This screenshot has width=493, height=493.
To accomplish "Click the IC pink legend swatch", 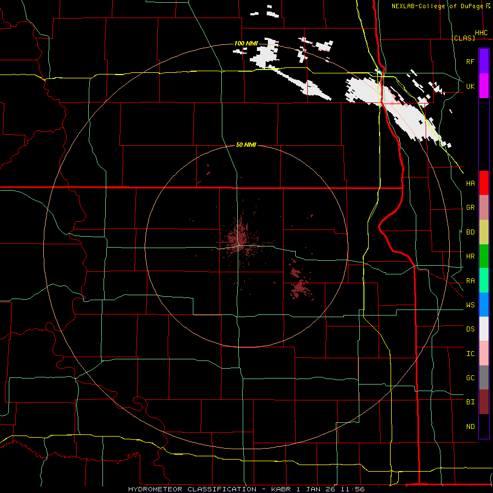I will click(x=484, y=353).
